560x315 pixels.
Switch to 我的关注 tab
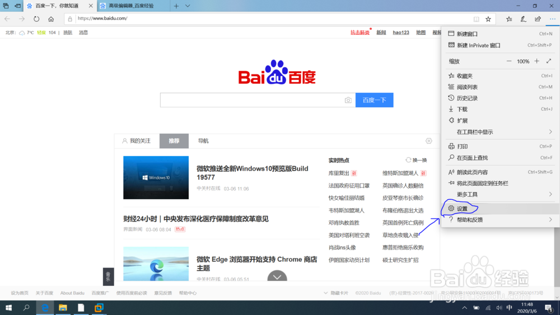coord(137,141)
